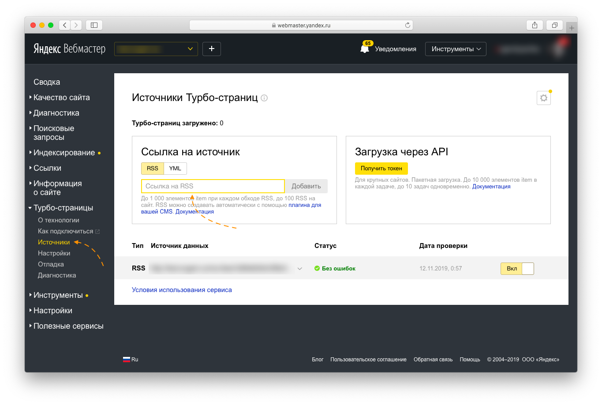This screenshot has height=405, width=602.
Task: Open settings via the gear icon
Action: [543, 98]
